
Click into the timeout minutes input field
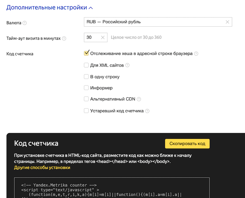tap(92, 37)
